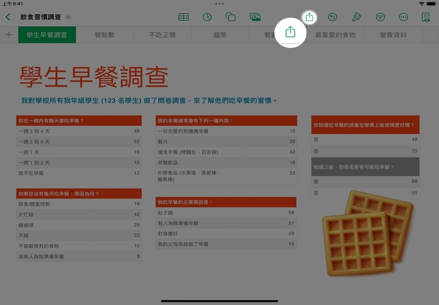
Task: Open the Format paintbrush panel
Action: click(x=356, y=17)
